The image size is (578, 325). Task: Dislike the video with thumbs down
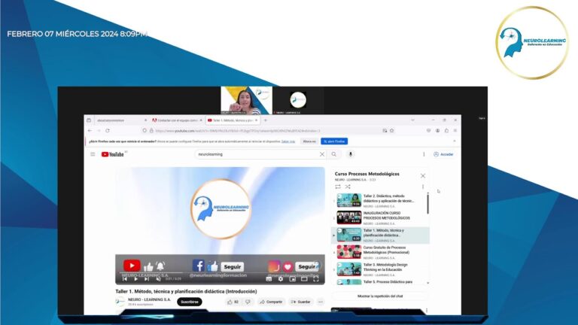pyautogui.click(x=248, y=302)
